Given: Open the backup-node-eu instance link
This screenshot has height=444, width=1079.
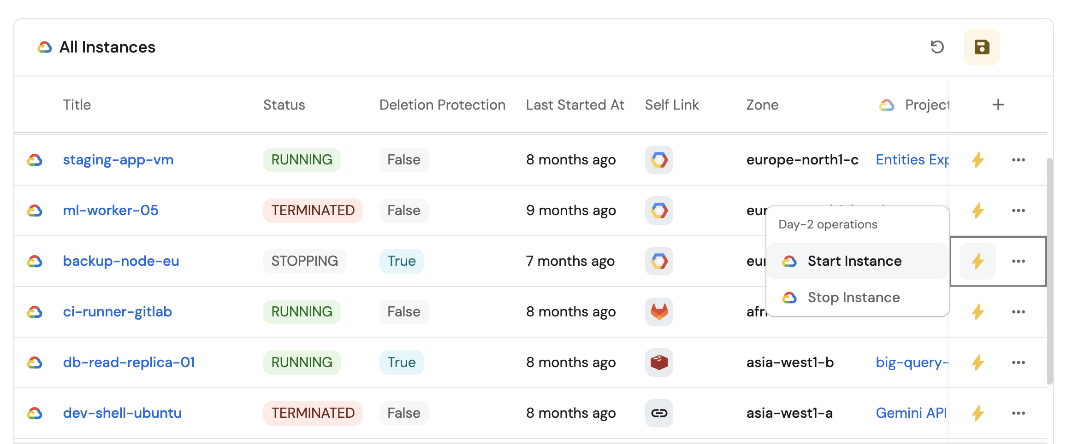Looking at the screenshot, I should (121, 261).
